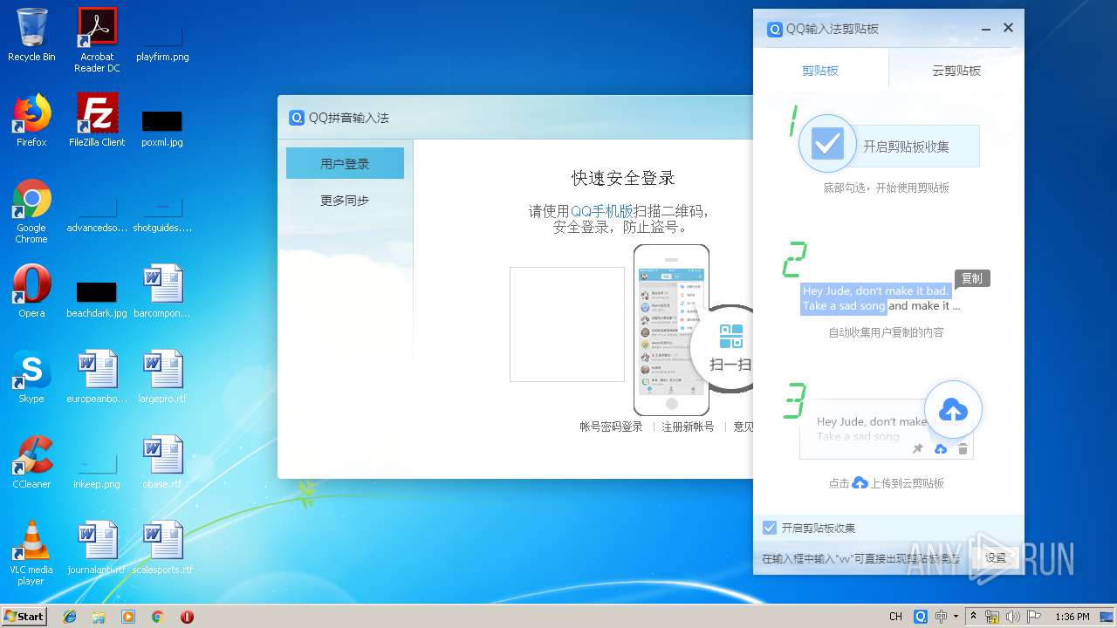Select the poxml.jpg desktop file

(162, 127)
